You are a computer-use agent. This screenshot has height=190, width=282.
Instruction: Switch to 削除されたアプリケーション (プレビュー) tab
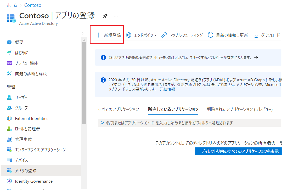click(x=240, y=109)
